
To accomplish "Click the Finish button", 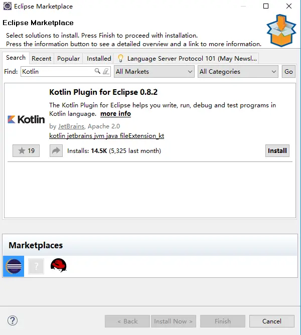I will (x=223, y=321).
